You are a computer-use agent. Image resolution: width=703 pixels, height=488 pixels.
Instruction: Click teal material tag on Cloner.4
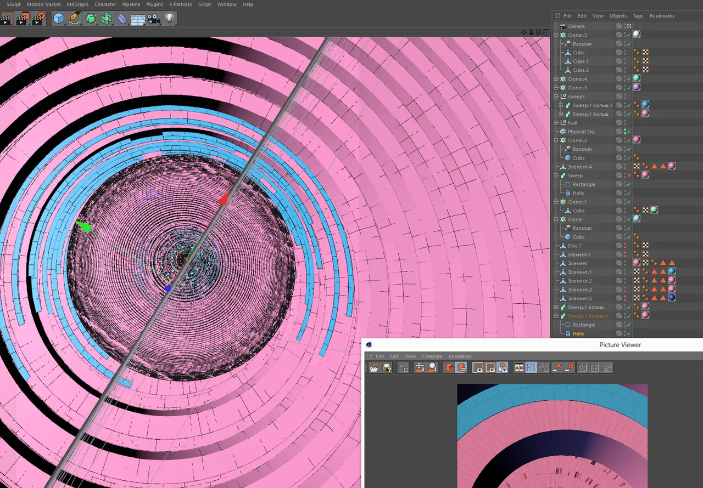click(637, 78)
